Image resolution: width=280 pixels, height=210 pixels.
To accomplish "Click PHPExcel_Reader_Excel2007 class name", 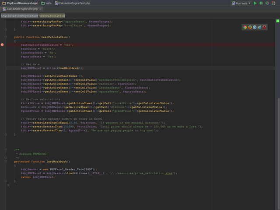I will (x=71, y=169).
